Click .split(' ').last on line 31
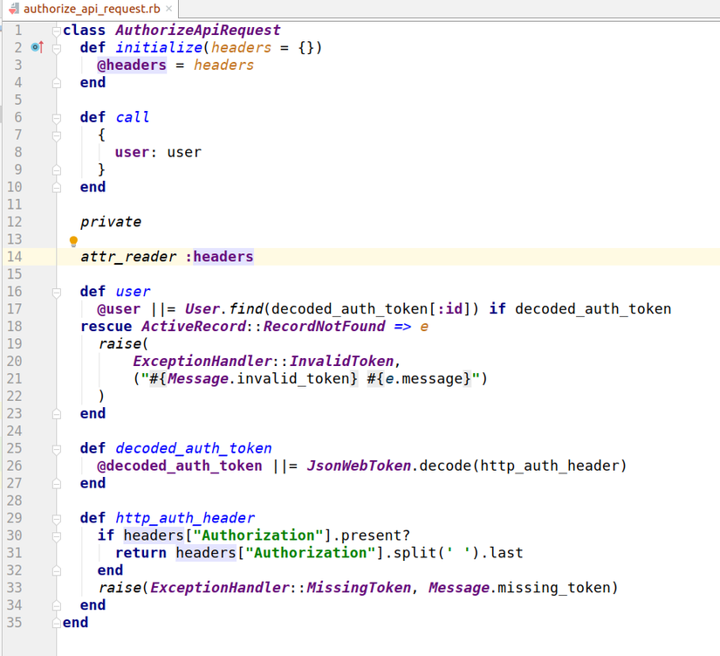The width and height of the screenshot is (720, 656). point(454,553)
